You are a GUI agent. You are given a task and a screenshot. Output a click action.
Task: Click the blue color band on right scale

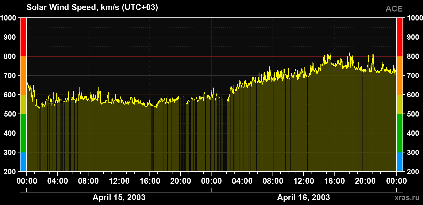click(x=400, y=162)
